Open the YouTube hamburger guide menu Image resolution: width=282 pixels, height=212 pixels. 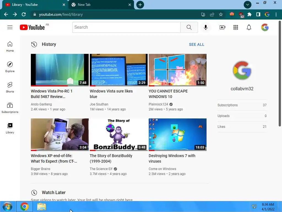point(10,27)
